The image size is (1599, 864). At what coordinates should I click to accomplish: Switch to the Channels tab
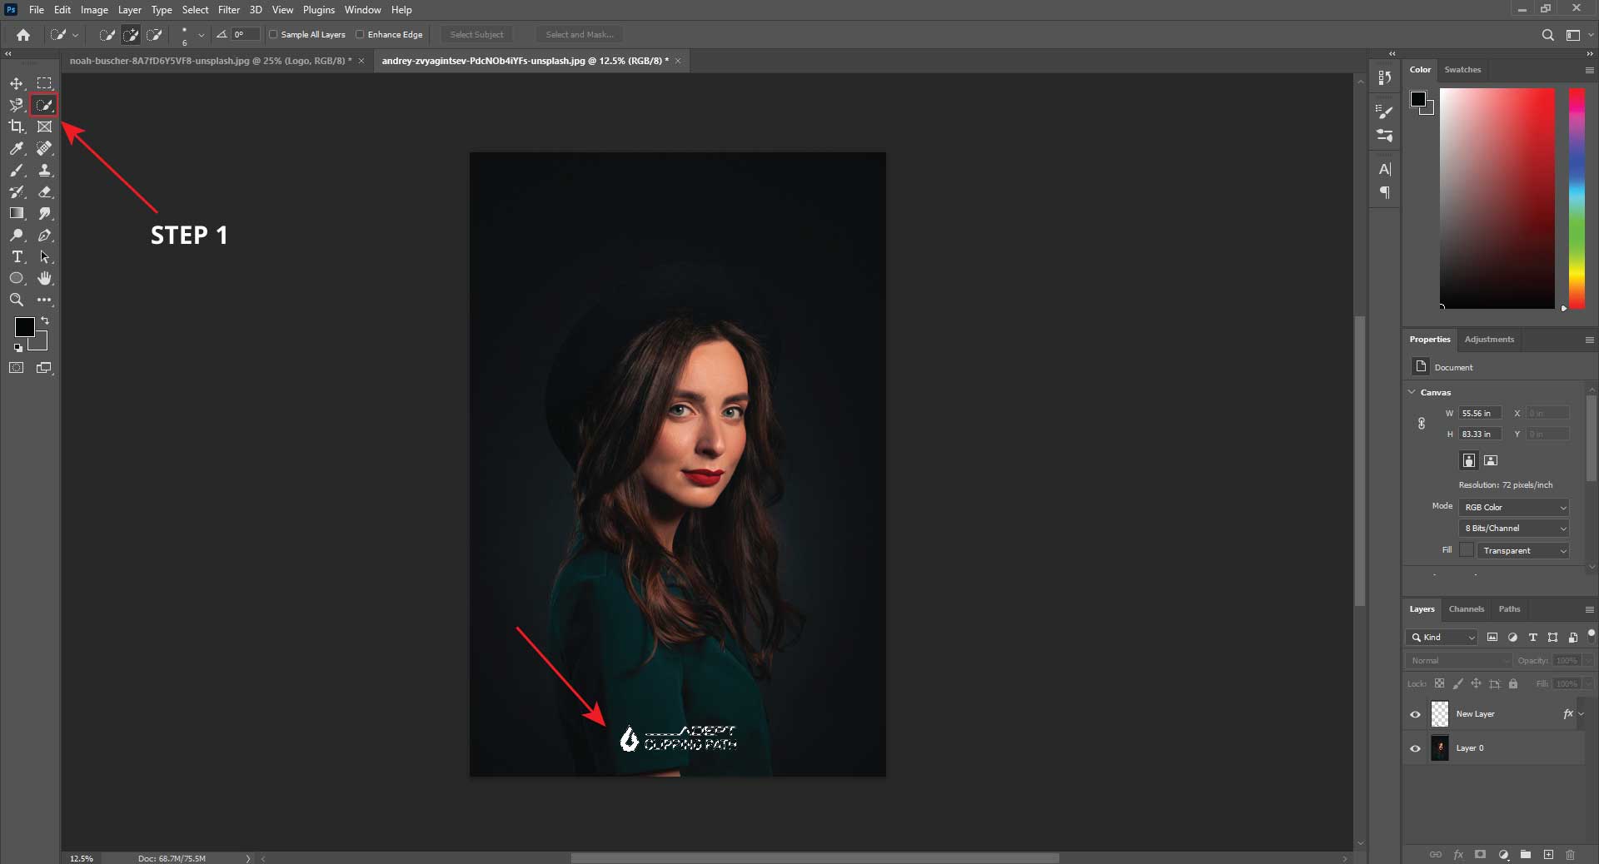(x=1466, y=609)
